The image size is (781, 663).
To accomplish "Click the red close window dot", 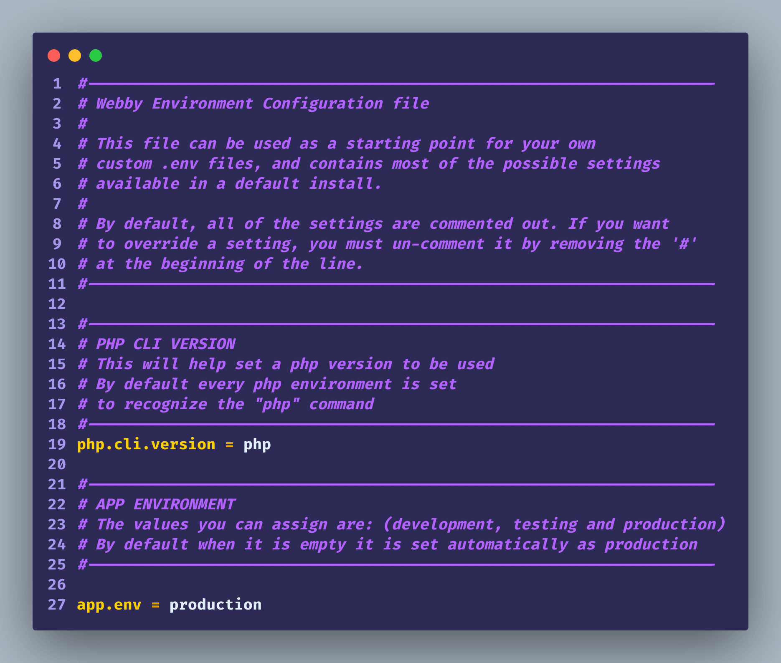I will [54, 56].
